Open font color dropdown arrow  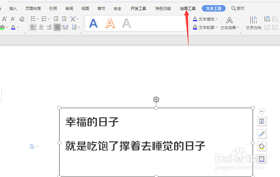[x=18, y=27]
